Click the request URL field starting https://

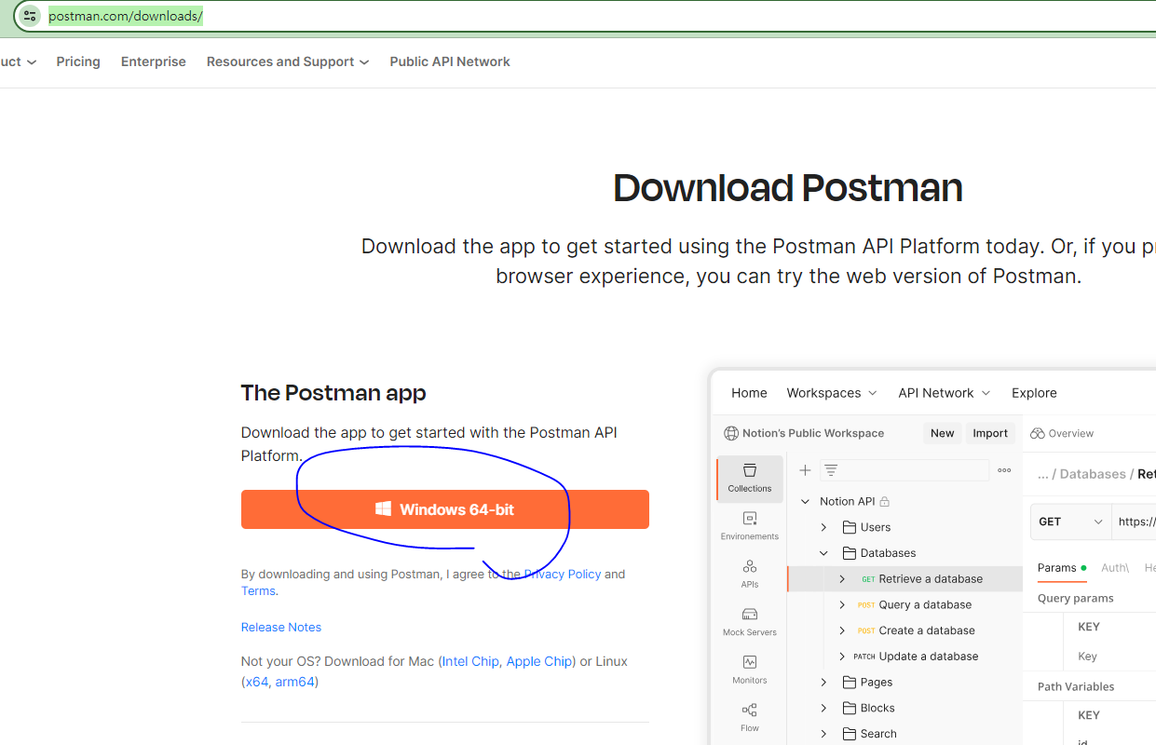click(1135, 521)
